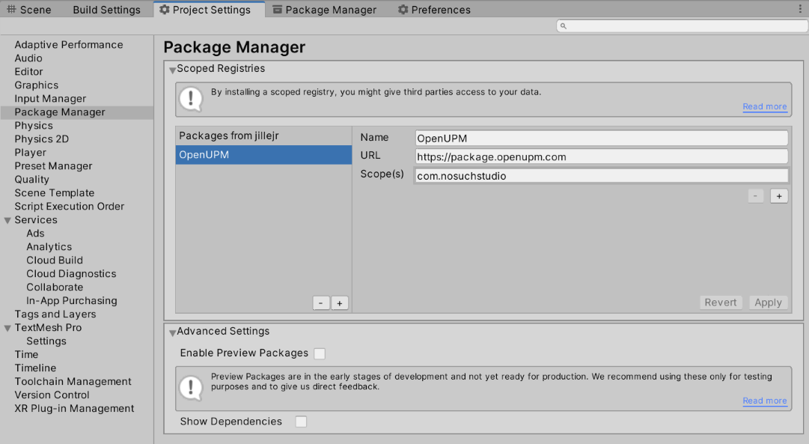Click the URL input field
809x444 pixels.
pyautogui.click(x=601, y=156)
